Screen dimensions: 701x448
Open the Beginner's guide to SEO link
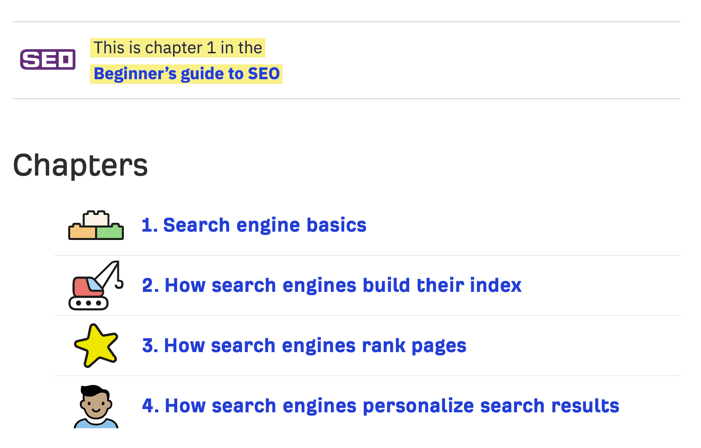pos(187,74)
